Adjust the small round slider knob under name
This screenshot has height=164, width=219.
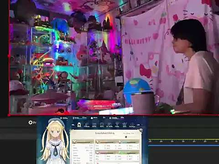[126, 137]
